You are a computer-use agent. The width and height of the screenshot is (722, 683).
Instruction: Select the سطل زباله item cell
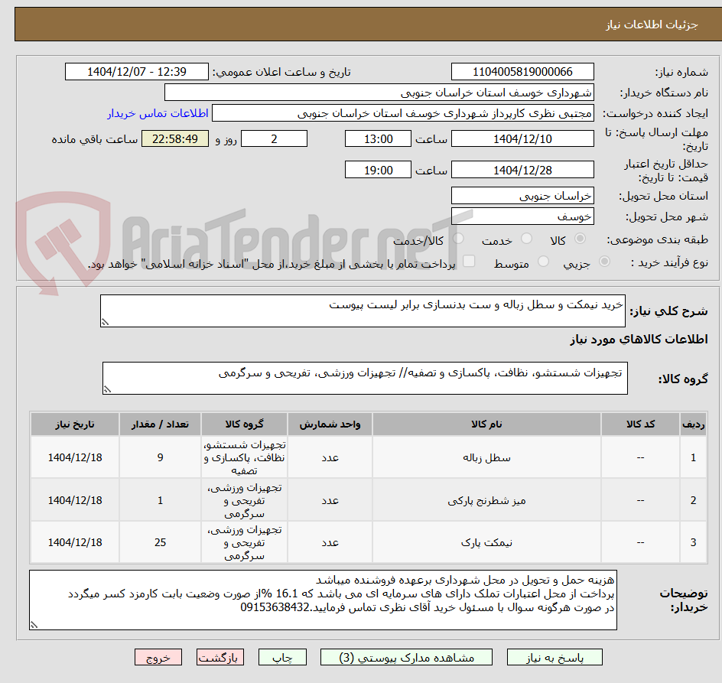click(486, 458)
